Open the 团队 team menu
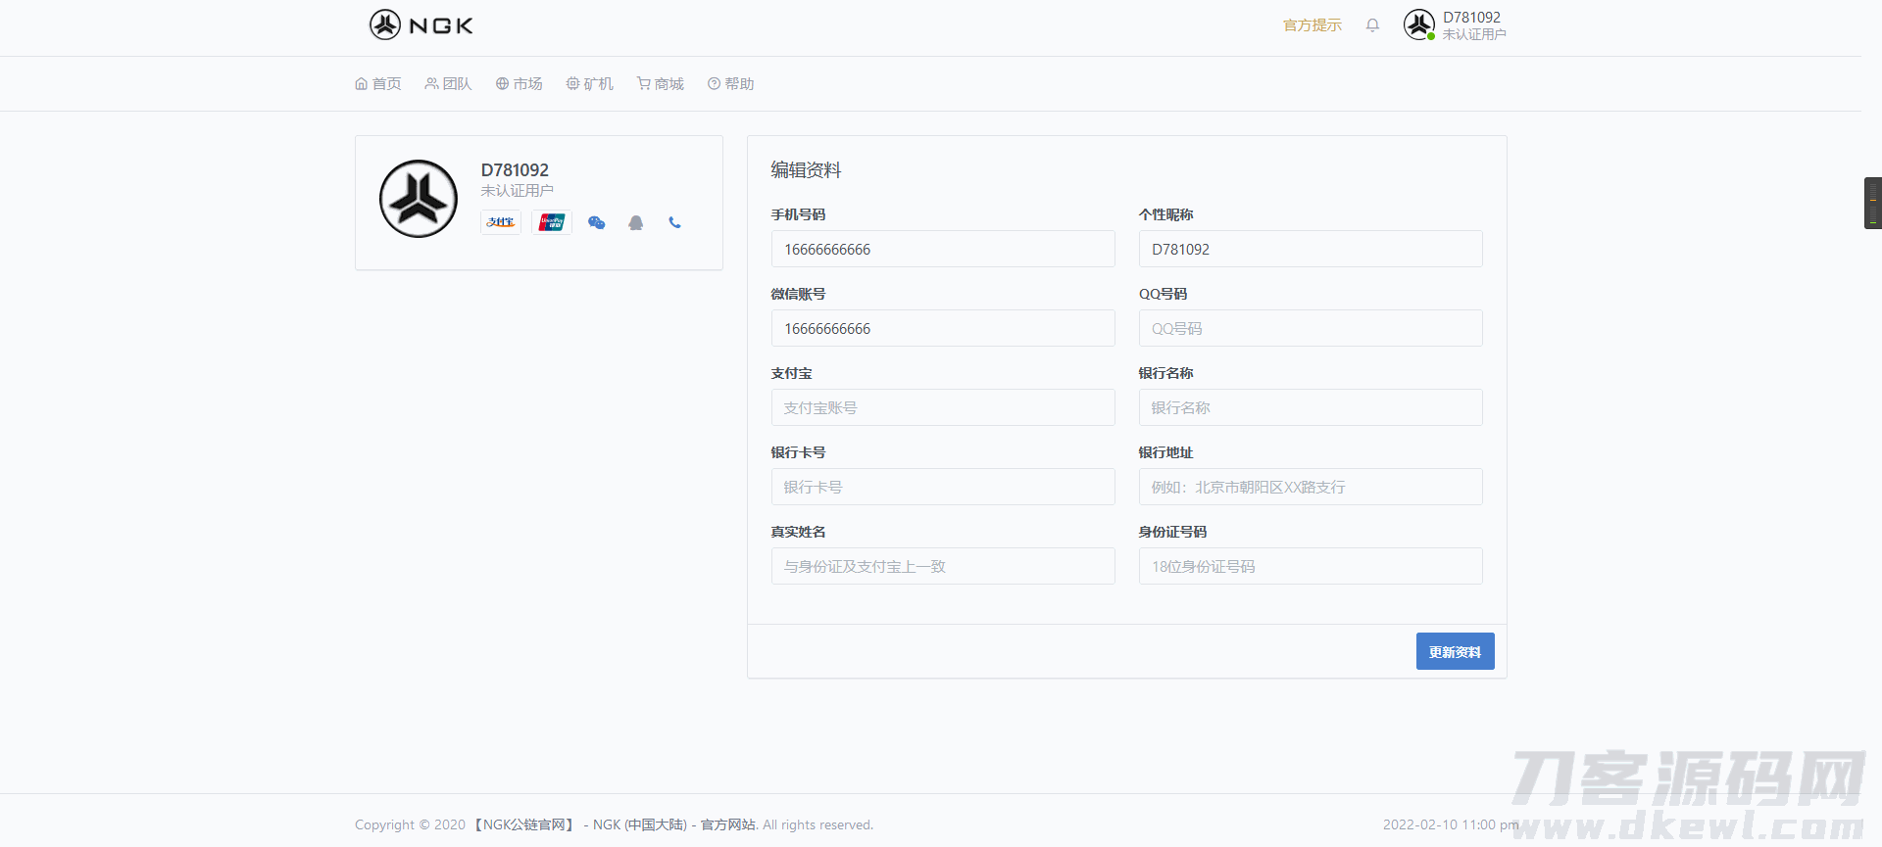Screen dimensions: 1882x847 448,84
